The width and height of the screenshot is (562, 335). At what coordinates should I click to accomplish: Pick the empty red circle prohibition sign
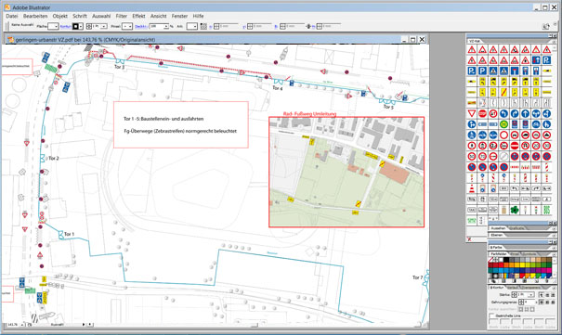(503, 135)
